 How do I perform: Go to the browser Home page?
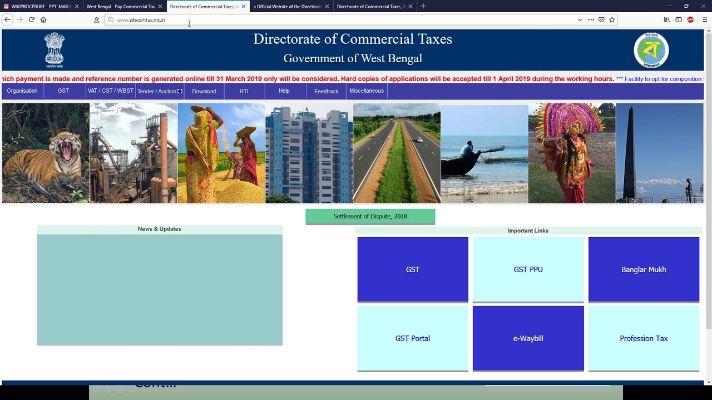[x=43, y=19]
